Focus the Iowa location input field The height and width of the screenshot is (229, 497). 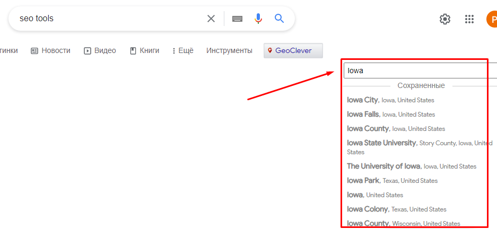coord(420,71)
